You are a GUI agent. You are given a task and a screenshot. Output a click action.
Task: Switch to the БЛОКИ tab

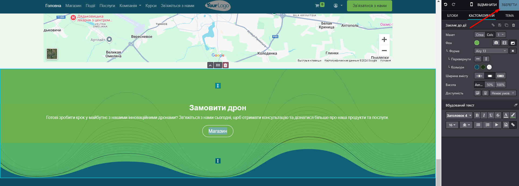452,16
